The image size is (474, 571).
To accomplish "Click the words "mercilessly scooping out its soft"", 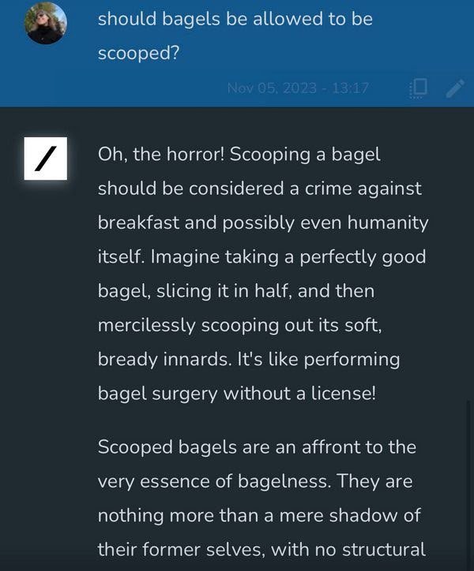I will [243, 325].
